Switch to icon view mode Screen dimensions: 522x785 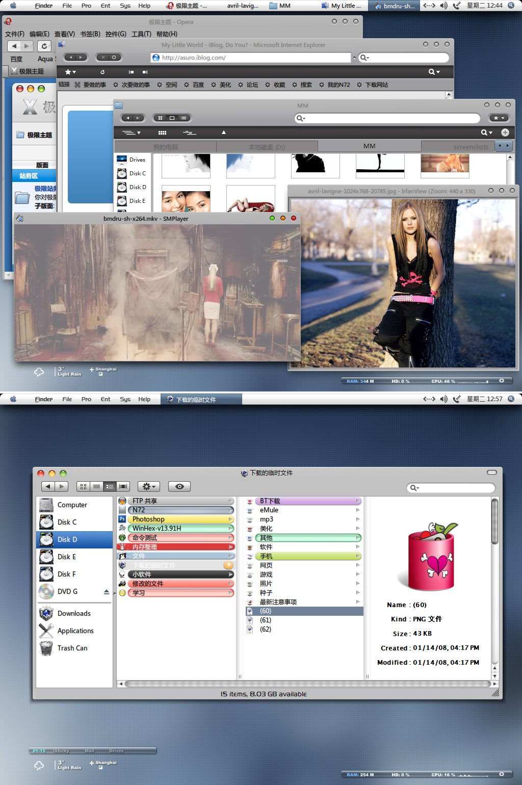click(x=84, y=486)
